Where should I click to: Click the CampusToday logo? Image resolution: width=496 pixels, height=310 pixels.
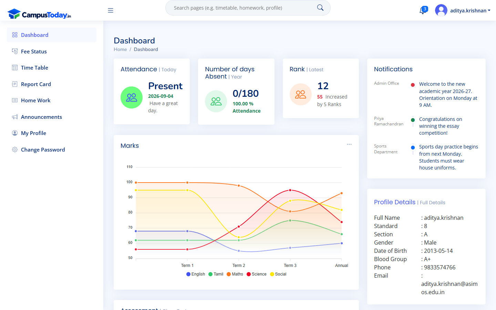coord(39,14)
